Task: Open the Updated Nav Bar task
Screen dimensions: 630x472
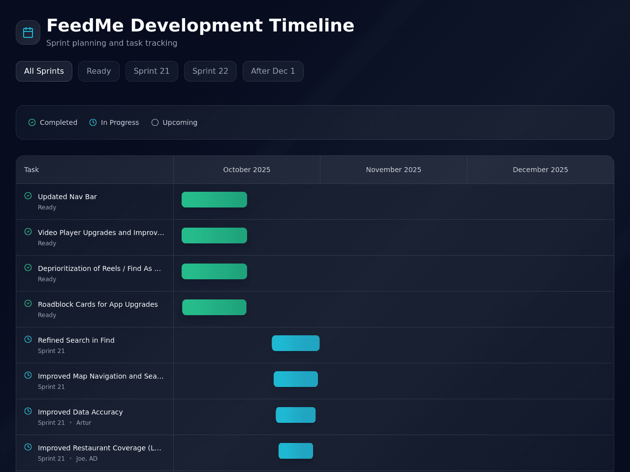Action: coord(67,197)
